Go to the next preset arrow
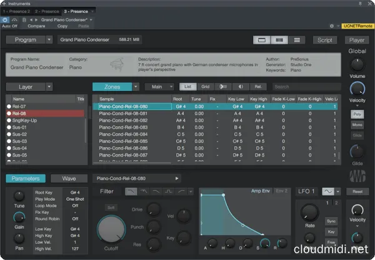The image size is (375, 260). coord(36,20)
